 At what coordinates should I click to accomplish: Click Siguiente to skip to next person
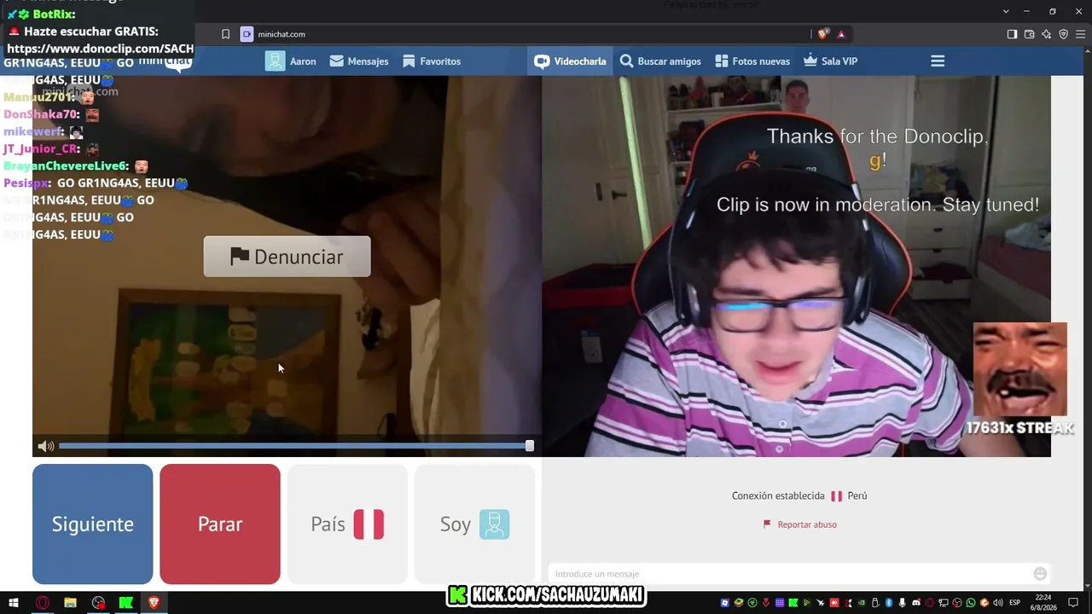click(93, 524)
